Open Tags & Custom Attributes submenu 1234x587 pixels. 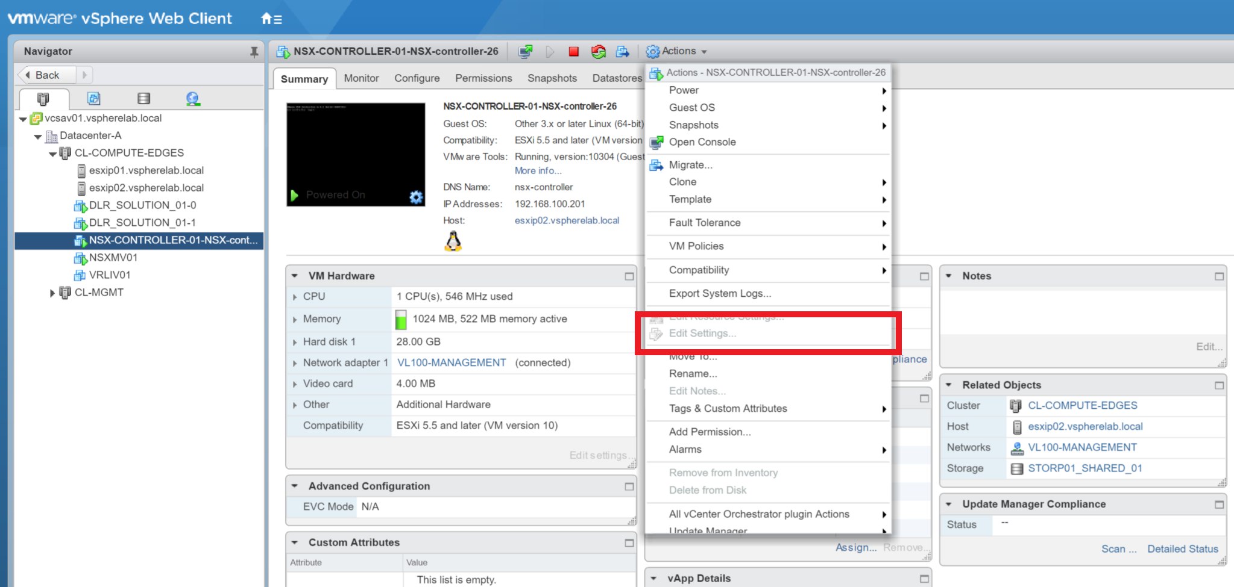tap(768, 409)
